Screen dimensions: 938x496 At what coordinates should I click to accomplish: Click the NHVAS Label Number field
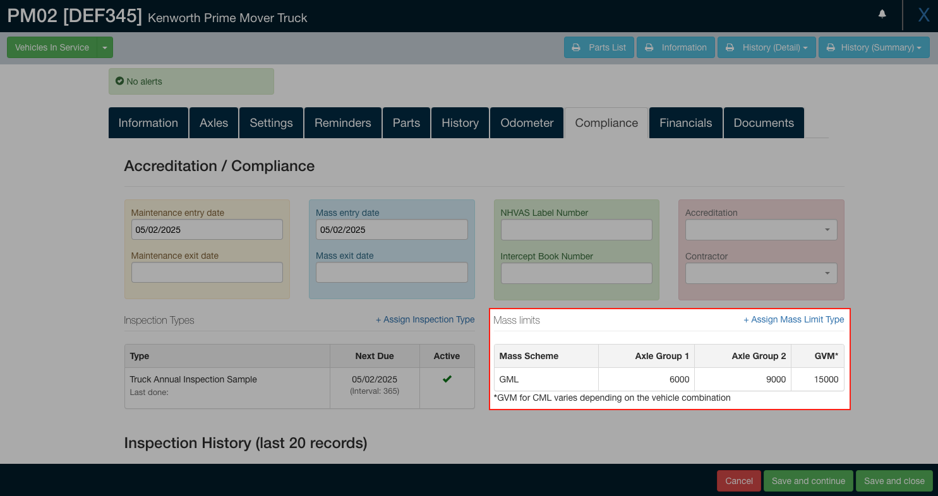click(x=576, y=230)
